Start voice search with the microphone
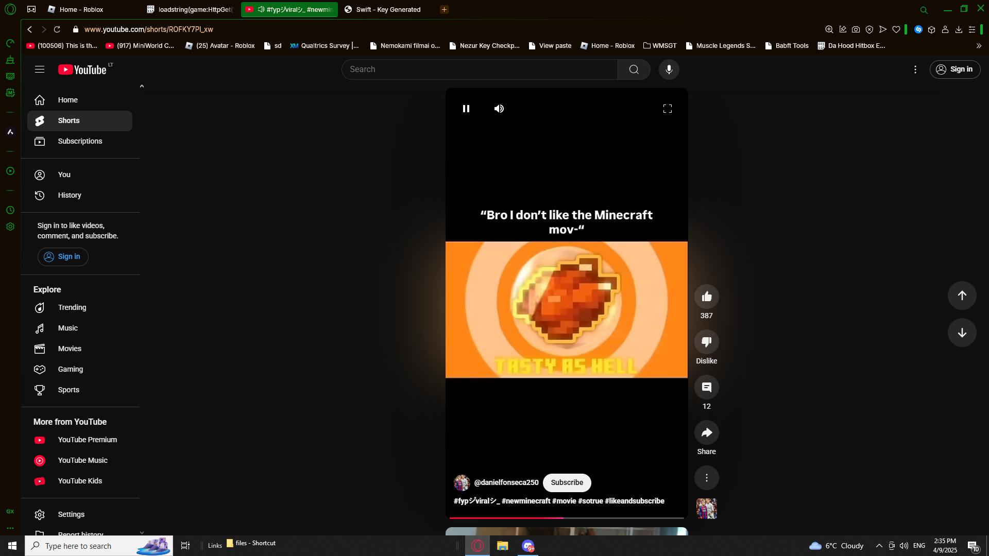The width and height of the screenshot is (989, 556). (669, 69)
